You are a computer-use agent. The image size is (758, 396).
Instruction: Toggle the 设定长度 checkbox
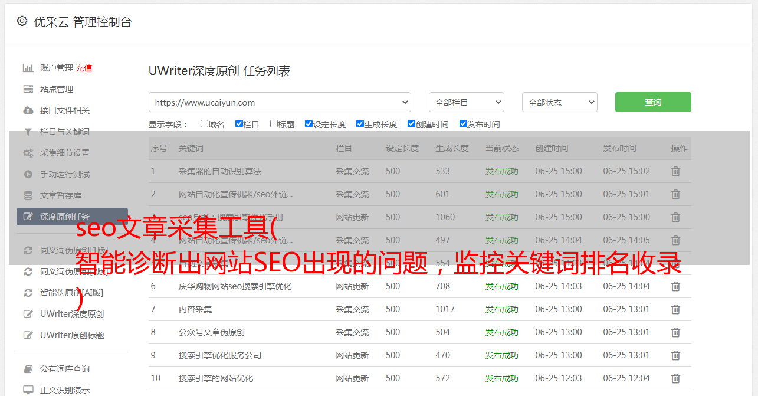pyautogui.click(x=309, y=124)
